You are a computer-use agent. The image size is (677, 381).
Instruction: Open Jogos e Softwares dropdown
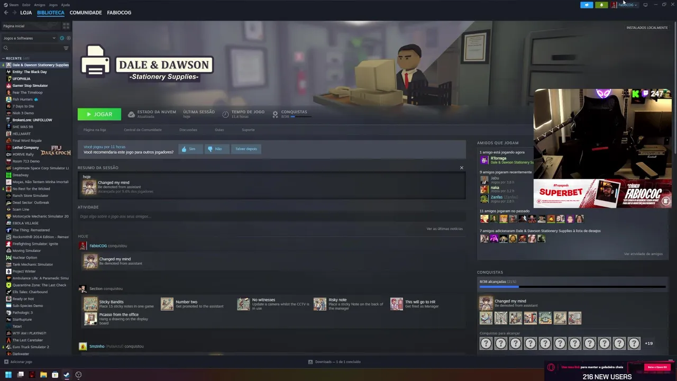pos(29,38)
